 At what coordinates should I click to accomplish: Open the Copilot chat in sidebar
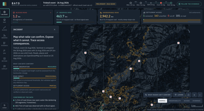click(x=5, y=67)
